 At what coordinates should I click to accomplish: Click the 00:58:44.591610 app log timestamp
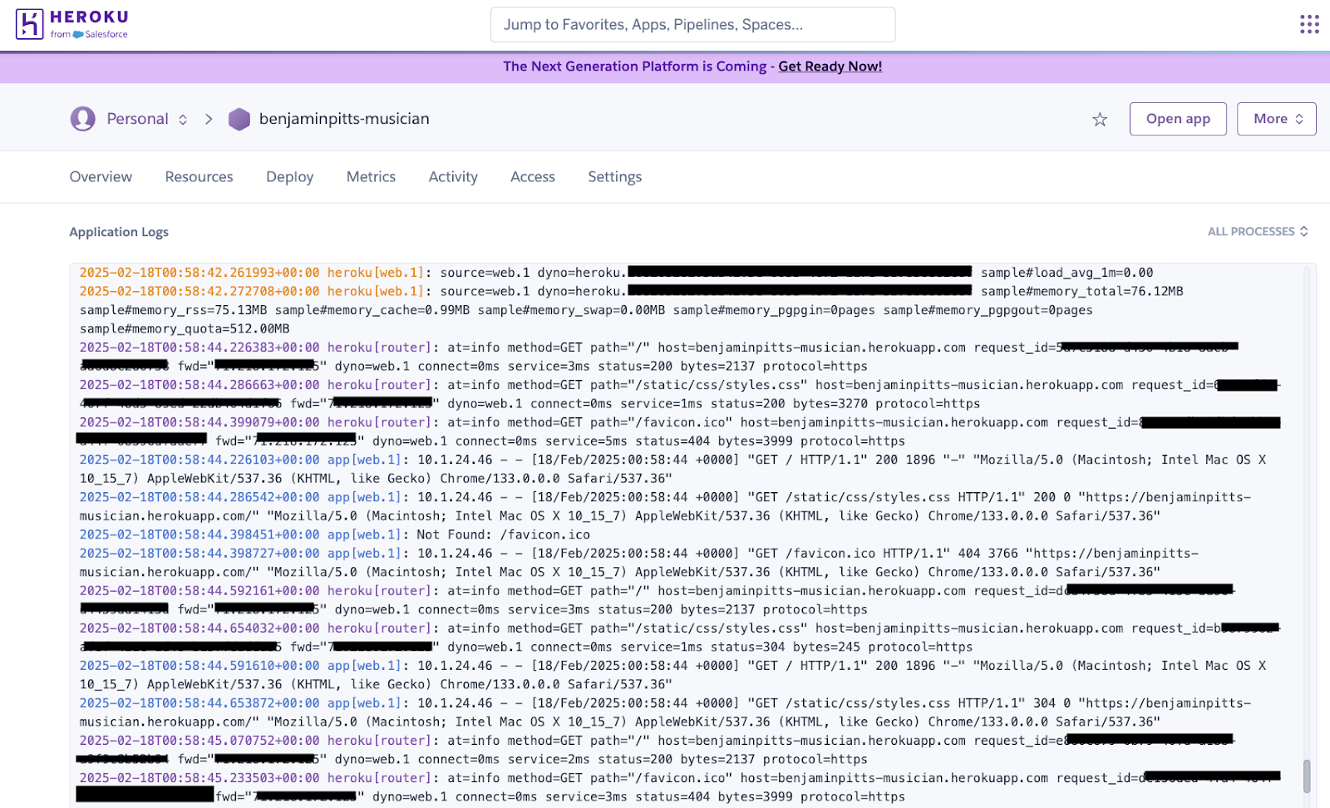click(199, 666)
